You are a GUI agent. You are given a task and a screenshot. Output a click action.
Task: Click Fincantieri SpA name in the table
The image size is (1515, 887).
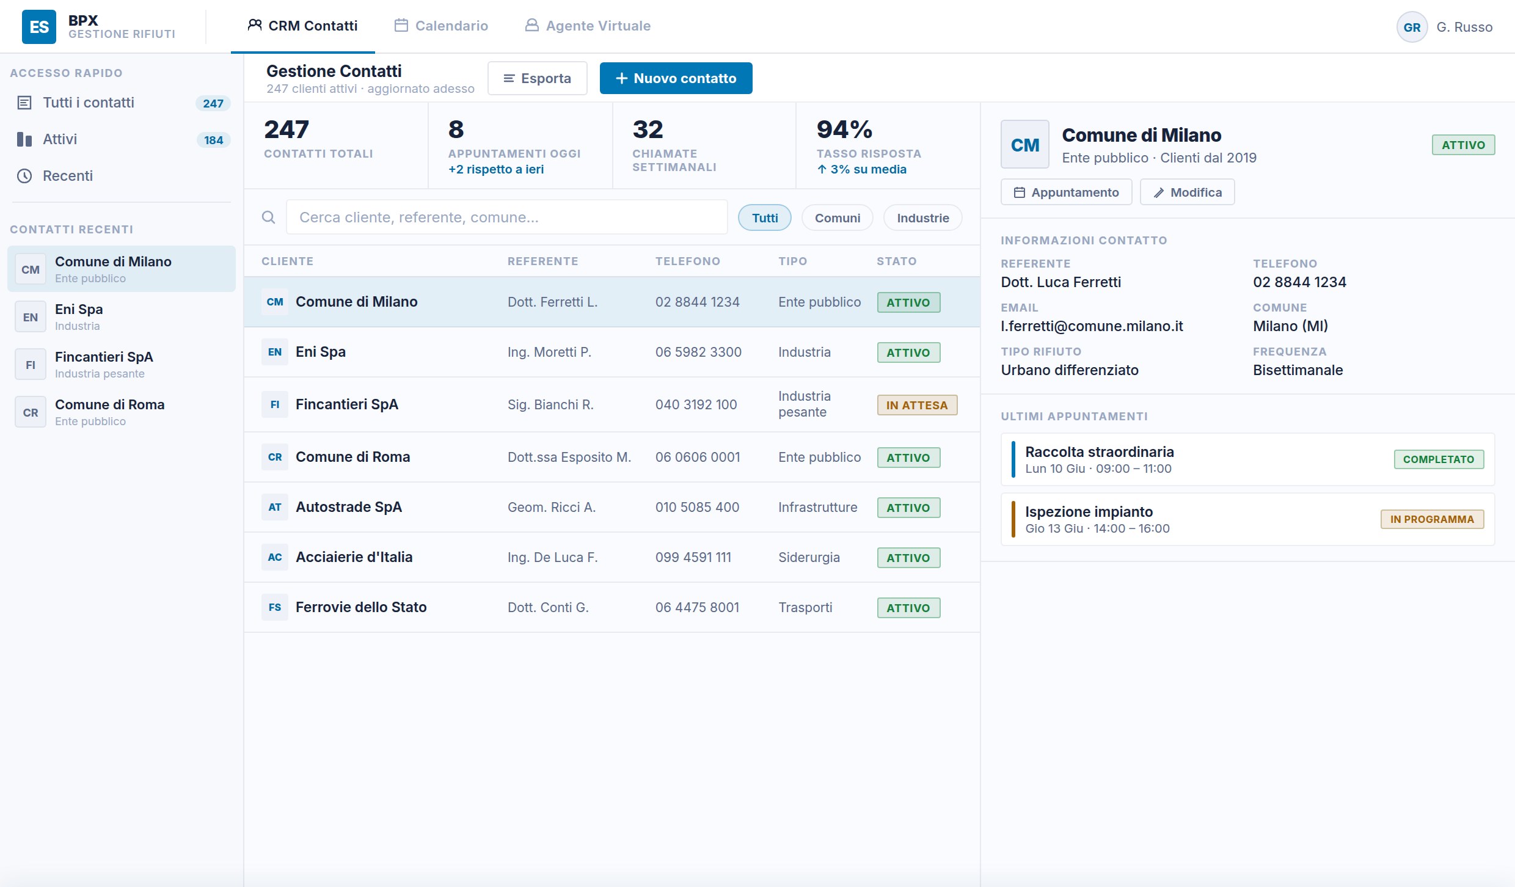(347, 404)
